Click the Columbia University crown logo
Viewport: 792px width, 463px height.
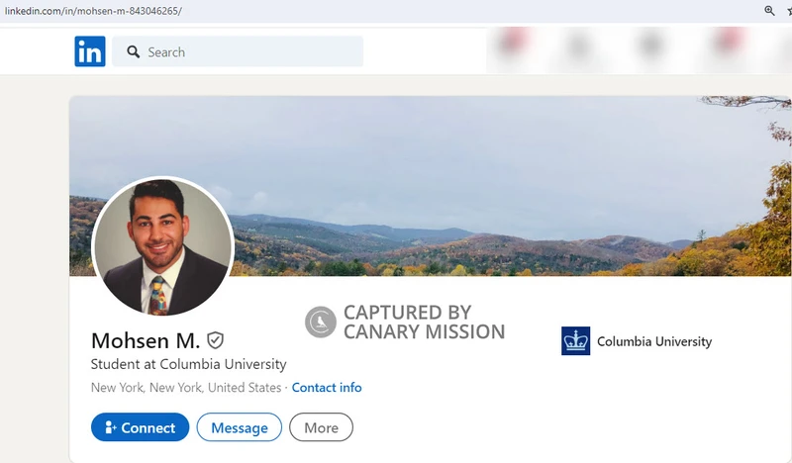[576, 340]
